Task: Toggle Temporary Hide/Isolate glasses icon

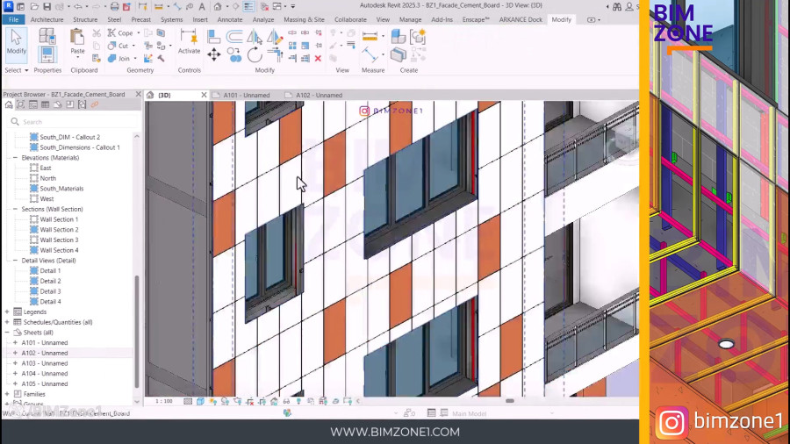Action: point(286,401)
